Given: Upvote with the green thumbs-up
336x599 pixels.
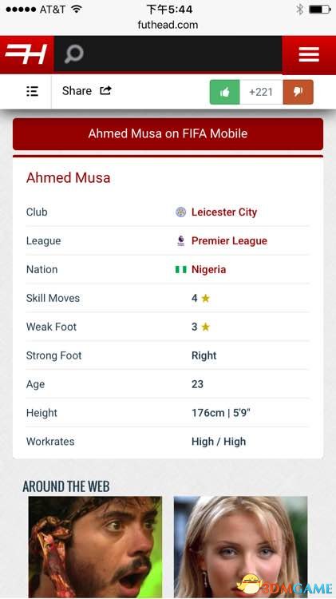Looking at the screenshot, I should click(x=224, y=92).
